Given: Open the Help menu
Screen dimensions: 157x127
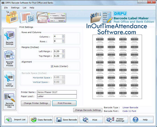Looking at the screenshot, I should 32,8.
